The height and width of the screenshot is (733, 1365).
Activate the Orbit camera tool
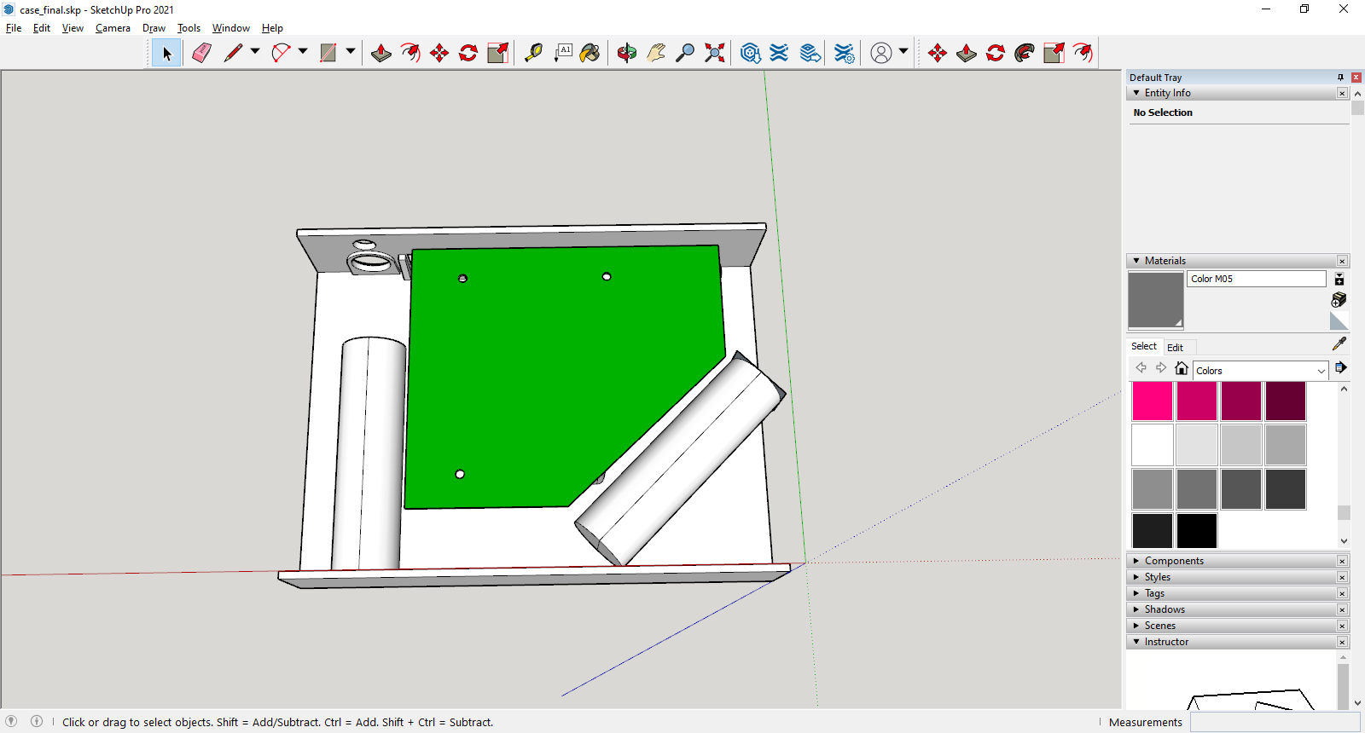point(627,53)
